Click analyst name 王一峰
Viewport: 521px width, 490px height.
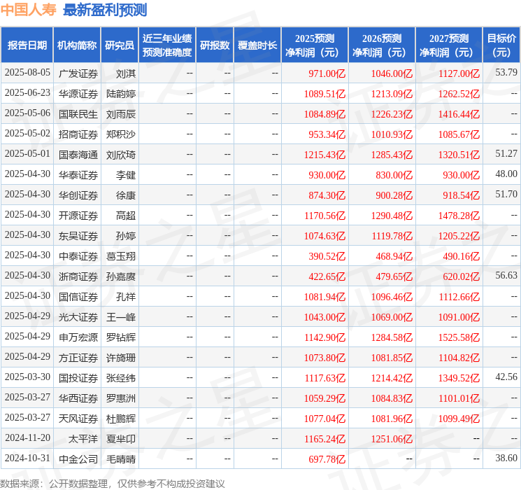[121, 317]
